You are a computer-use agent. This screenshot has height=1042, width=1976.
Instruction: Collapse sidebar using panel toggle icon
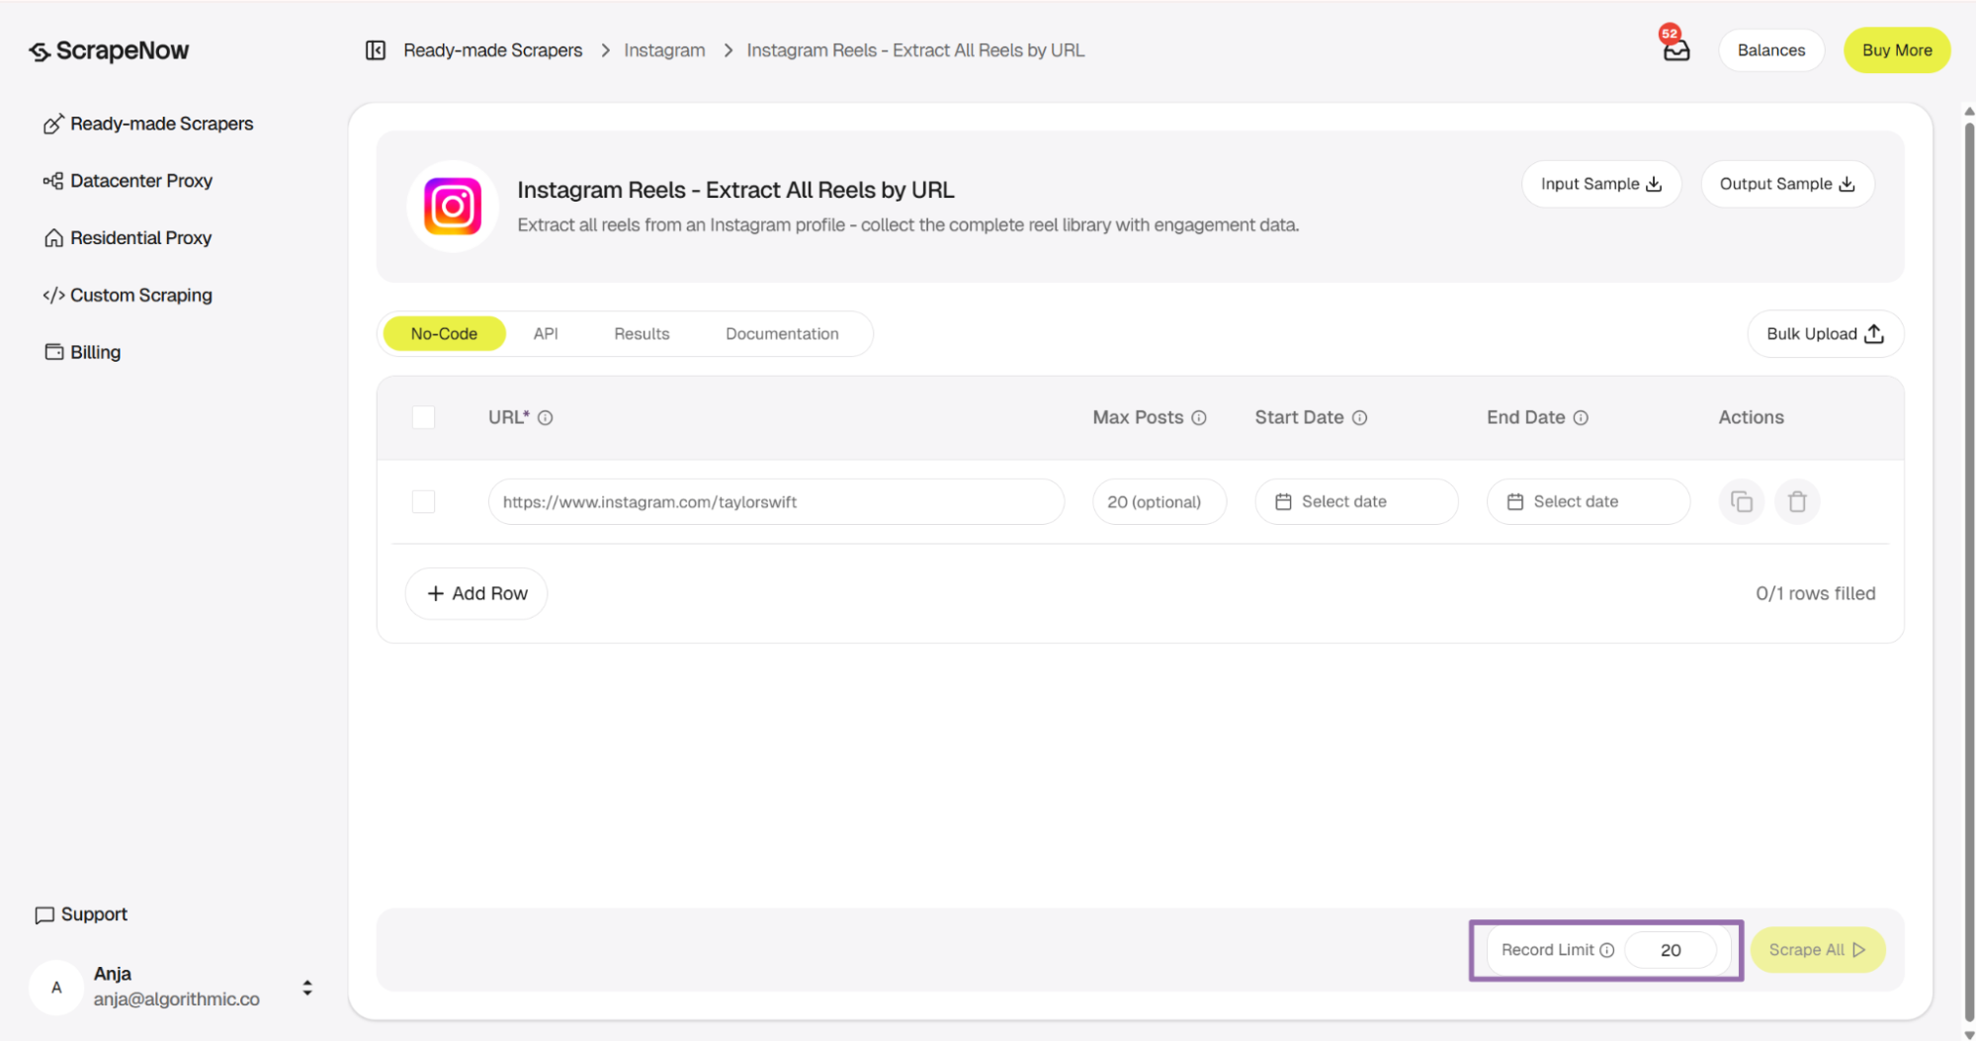point(376,50)
